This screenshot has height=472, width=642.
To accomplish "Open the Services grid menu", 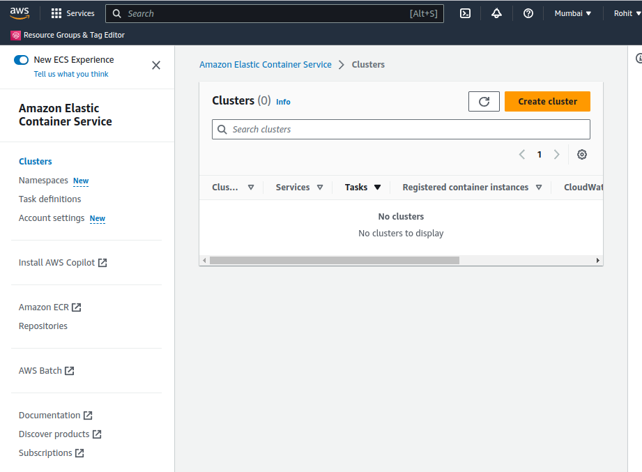I will (73, 13).
